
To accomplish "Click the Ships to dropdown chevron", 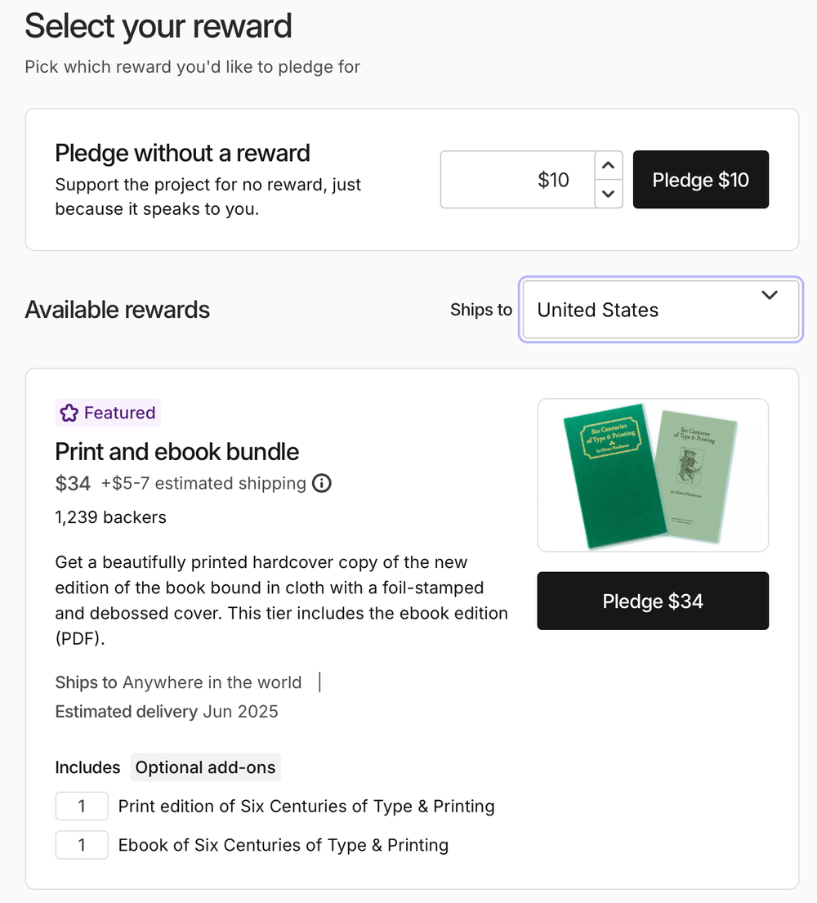I will click(770, 296).
